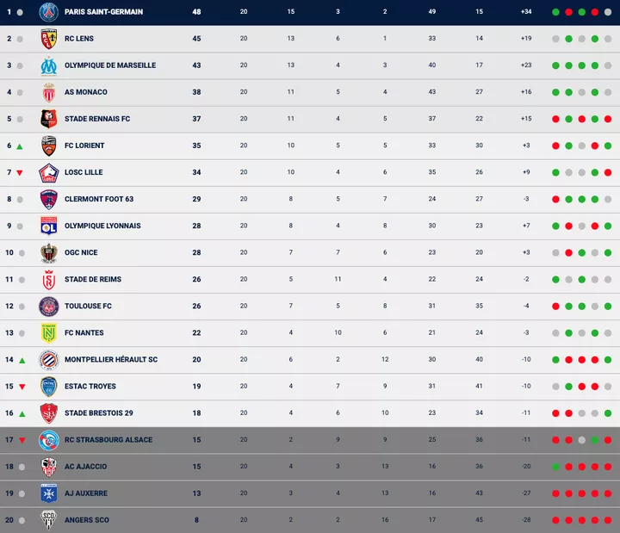The height and width of the screenshot is (533, 620).
Task: Open the Toulouse FC team name link
Action: (88, 306)
